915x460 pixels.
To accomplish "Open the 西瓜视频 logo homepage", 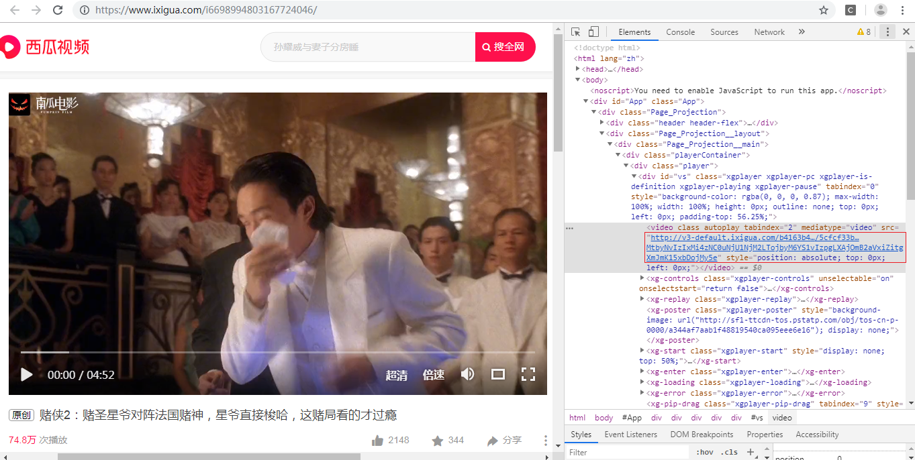I will click(45, 47).
